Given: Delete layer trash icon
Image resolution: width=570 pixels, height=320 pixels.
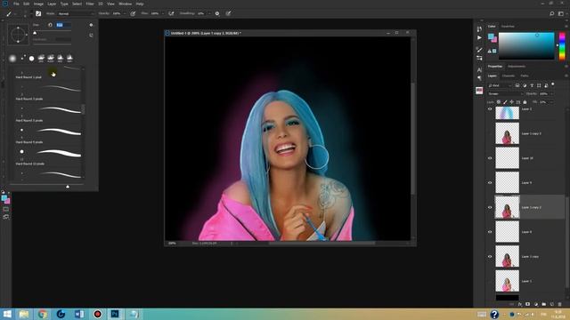Looking at the screenshot, I should (560, 304).
